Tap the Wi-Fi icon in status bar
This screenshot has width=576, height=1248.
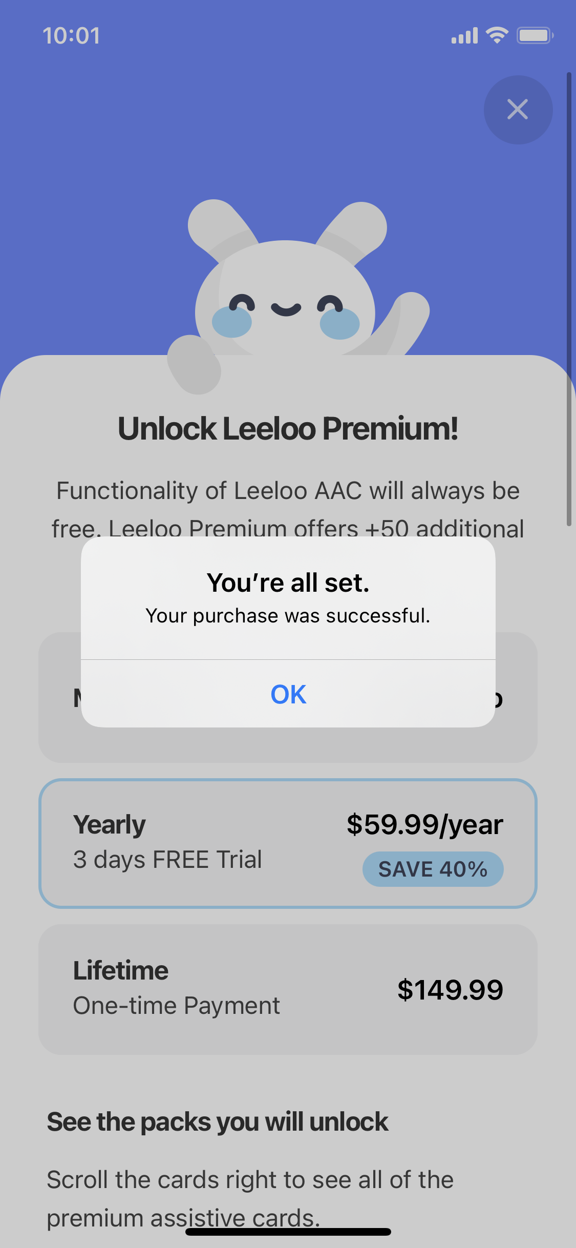click(497, 35)
